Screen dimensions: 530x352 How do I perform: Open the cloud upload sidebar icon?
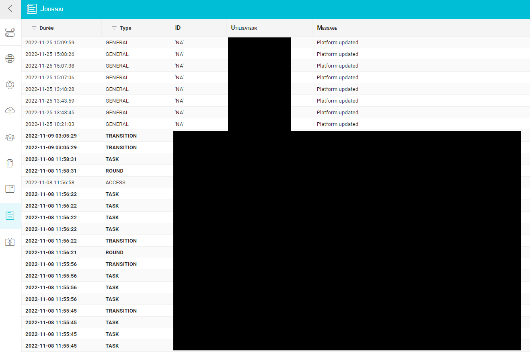click(x=10, y=111)
